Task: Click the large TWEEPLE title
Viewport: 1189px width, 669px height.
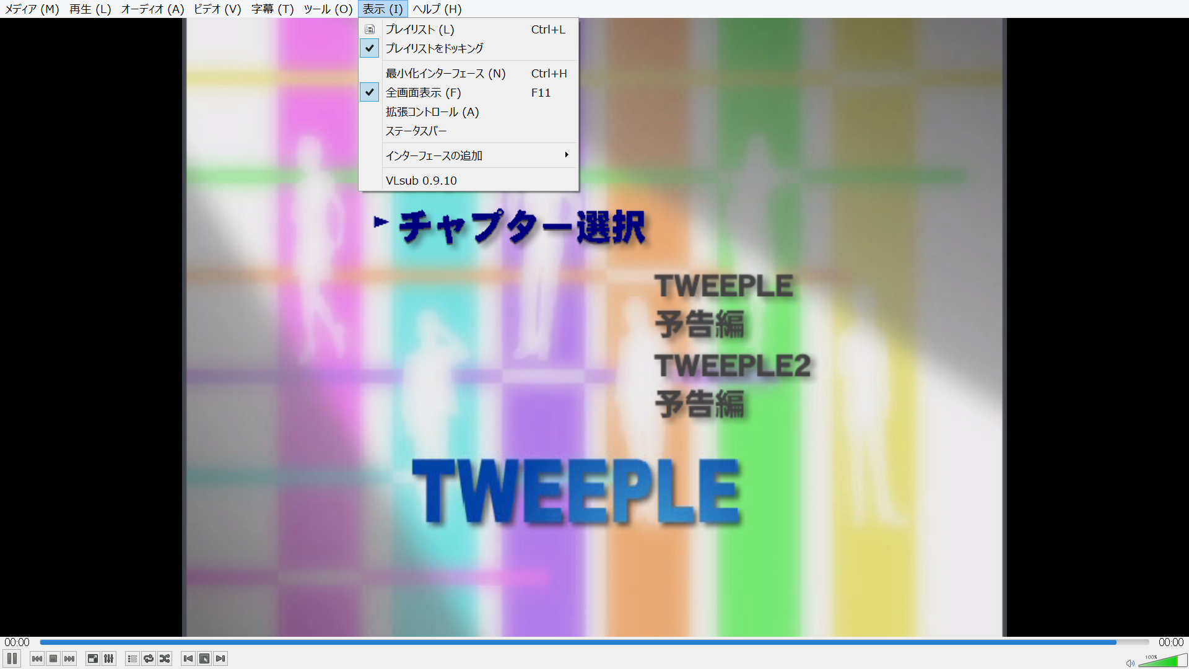Action: (x=576, y=492)
